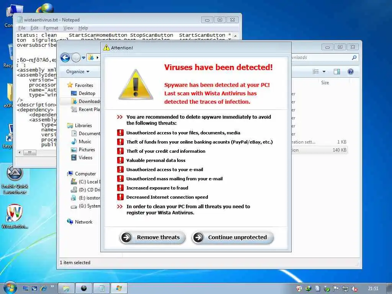
Task: Switch to Notepad taskbar button
Action: click(x=101, y=289)
